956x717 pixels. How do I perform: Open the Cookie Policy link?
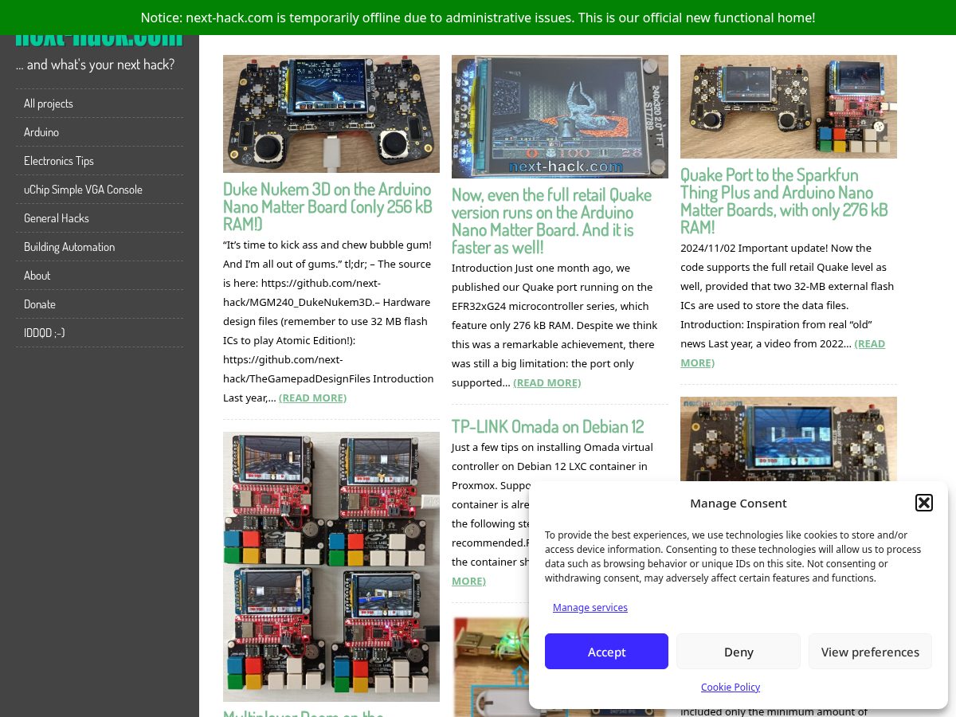click(x=731, y=688)
